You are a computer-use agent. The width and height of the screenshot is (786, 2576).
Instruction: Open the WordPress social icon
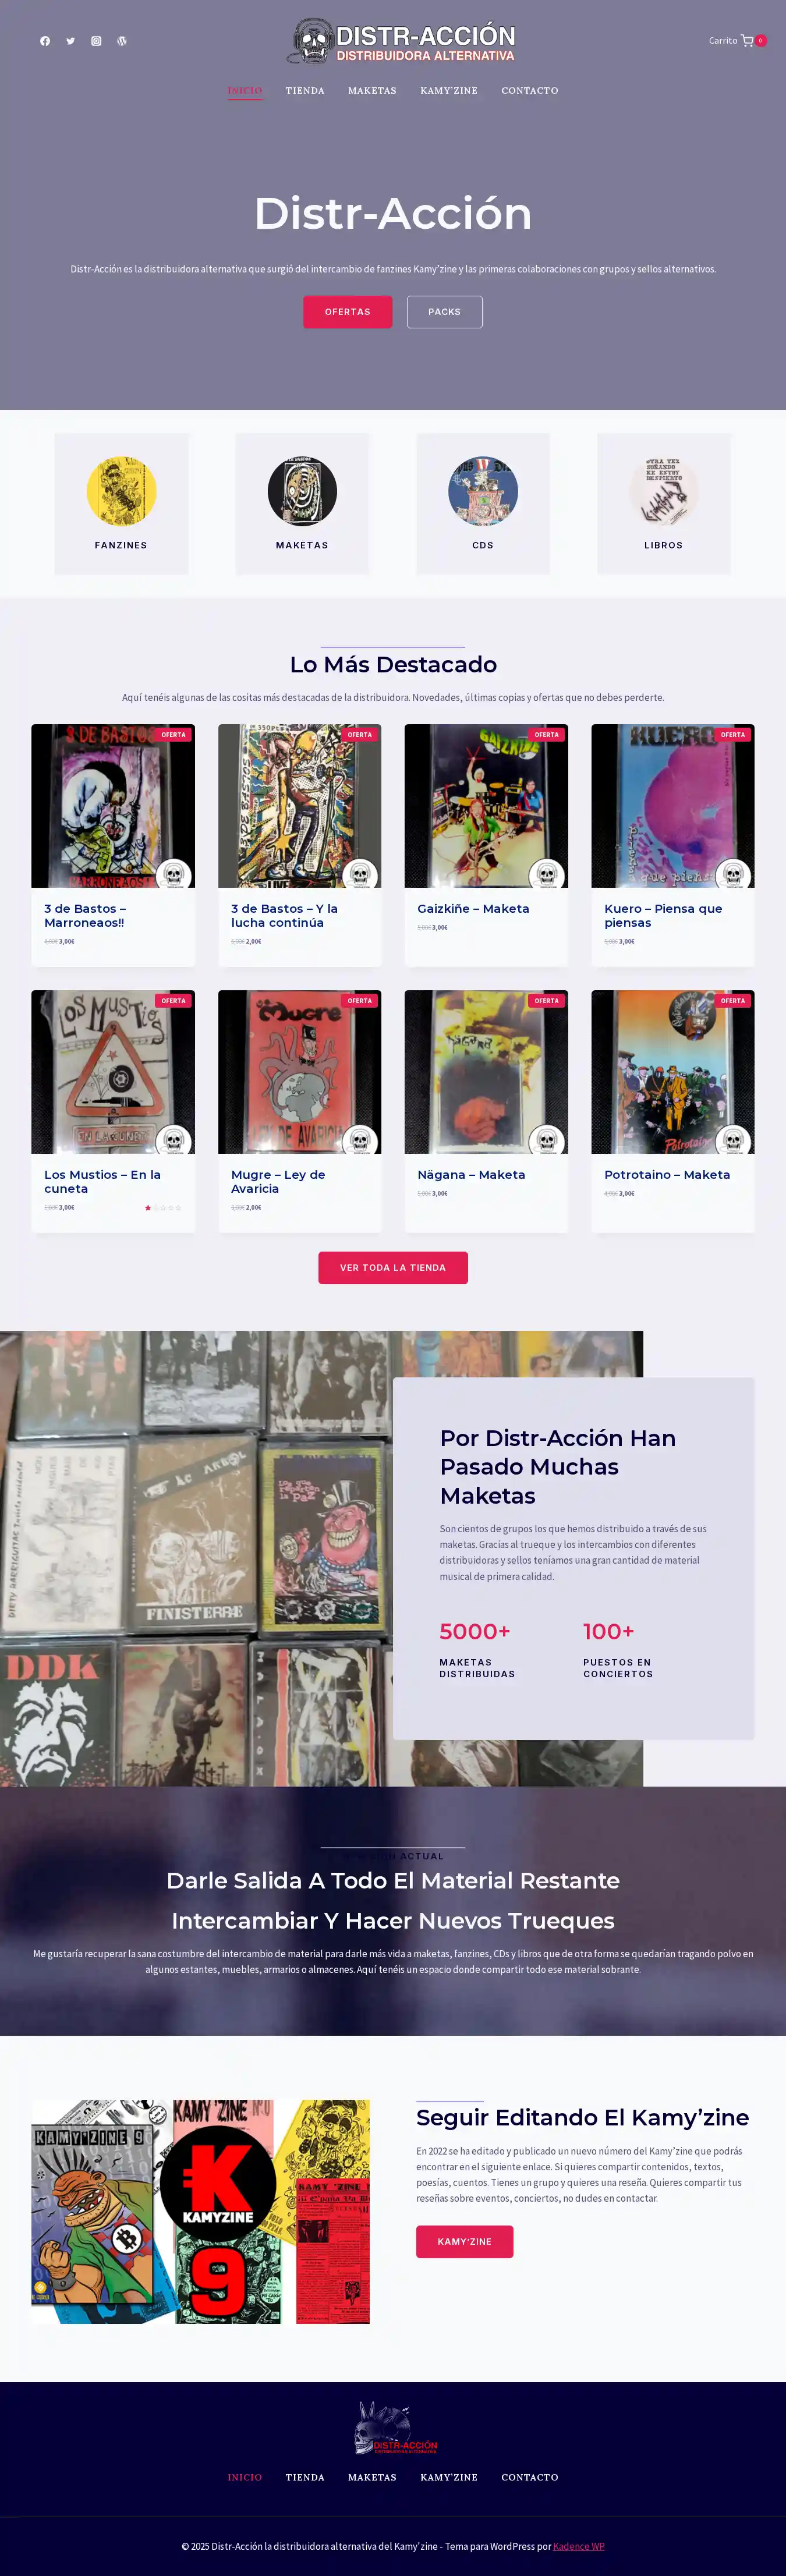pos(122,41)
